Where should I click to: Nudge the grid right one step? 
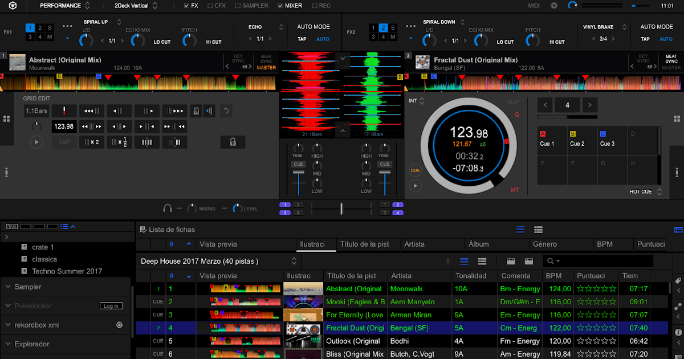[146, 111]
